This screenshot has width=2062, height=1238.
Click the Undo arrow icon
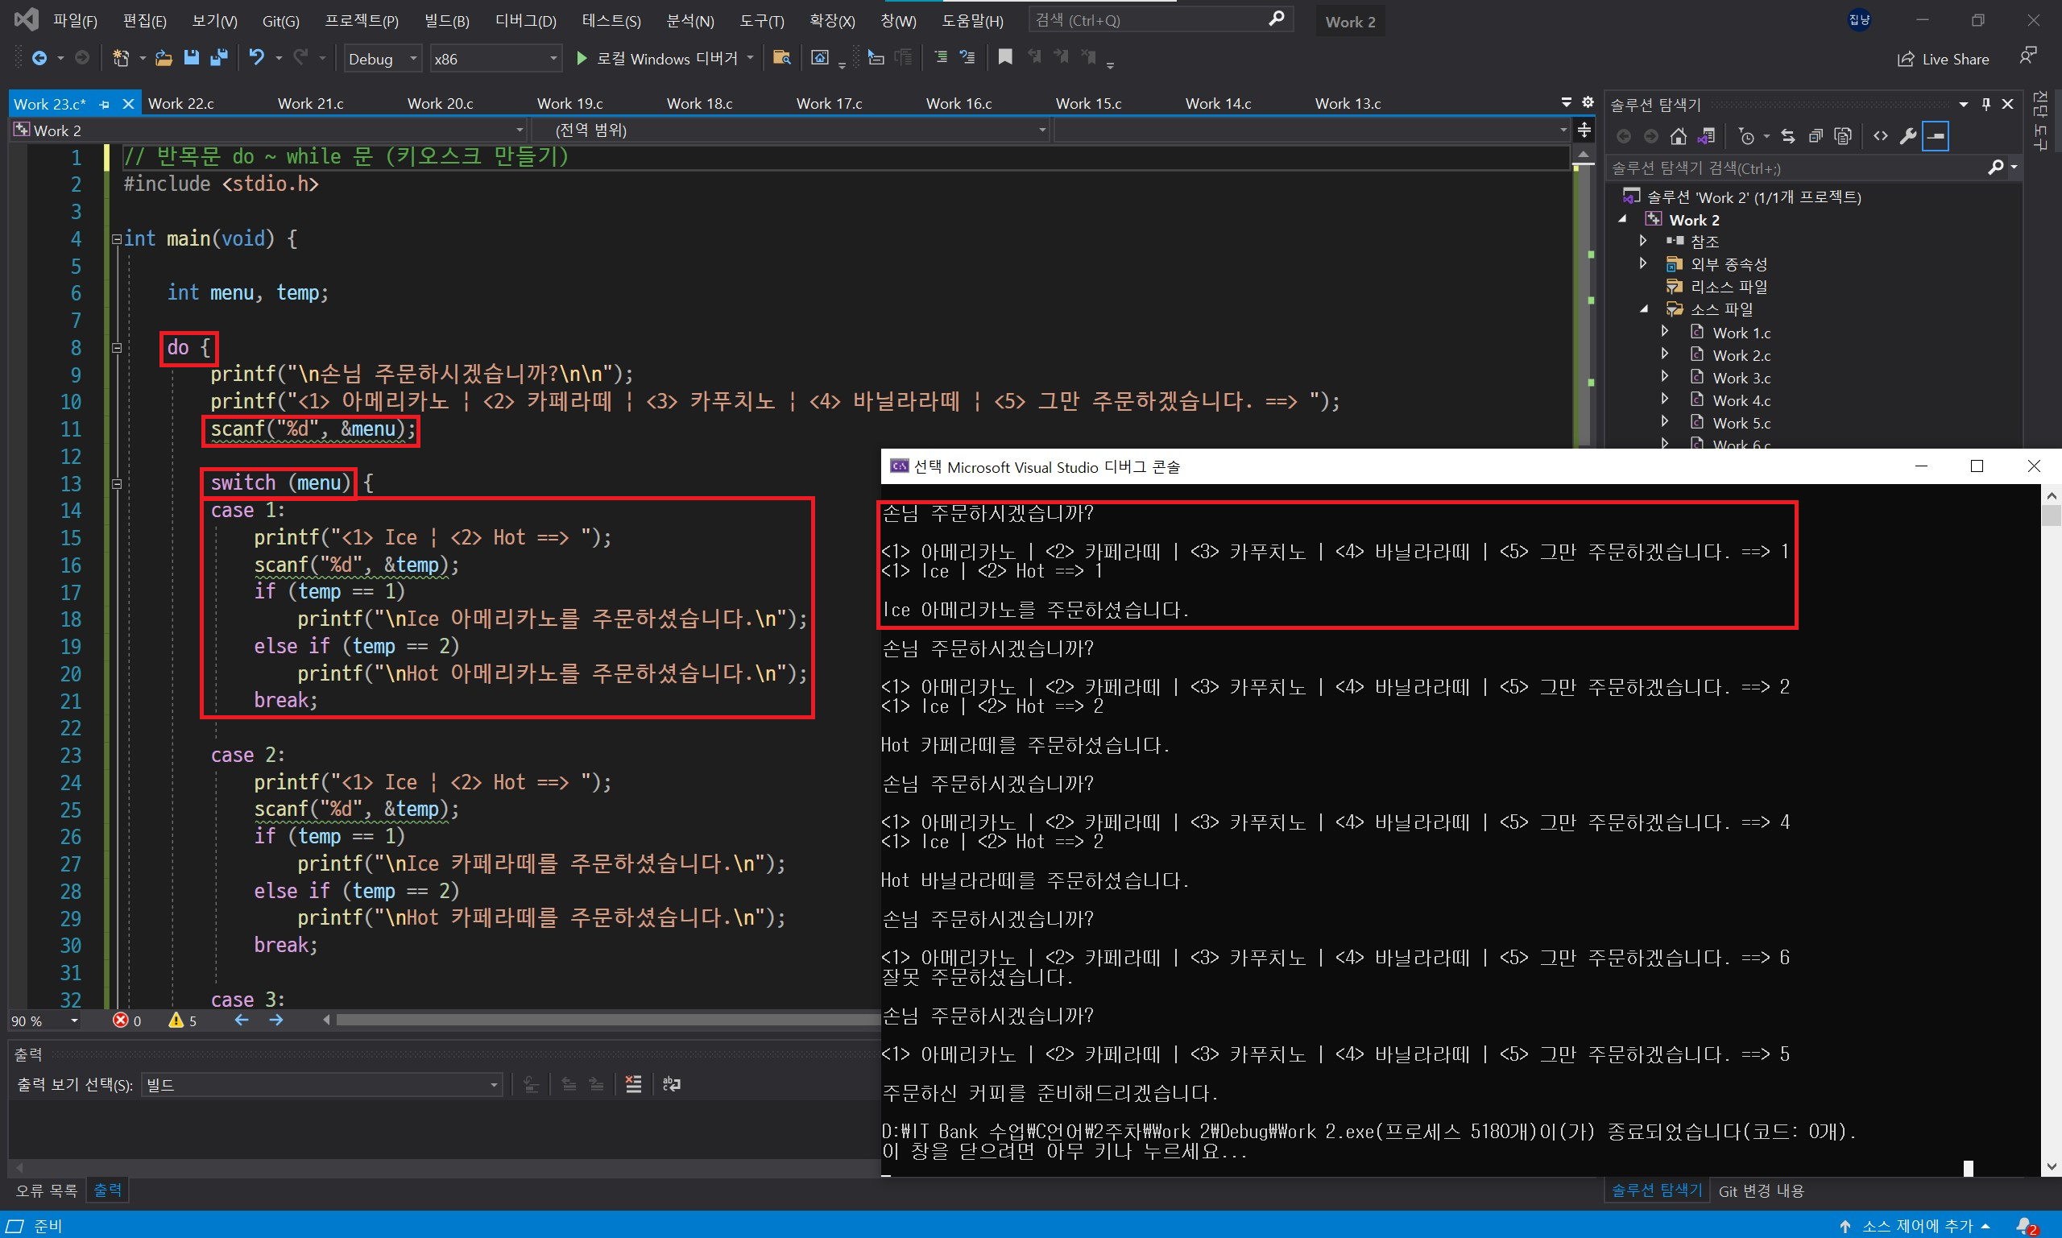(256, 57)
